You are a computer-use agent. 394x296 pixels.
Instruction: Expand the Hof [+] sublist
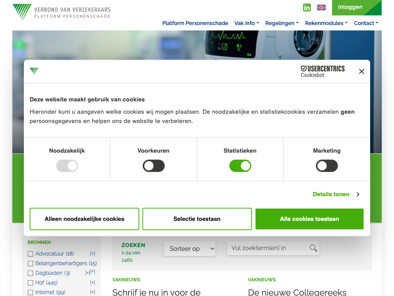tap(92, 283)
